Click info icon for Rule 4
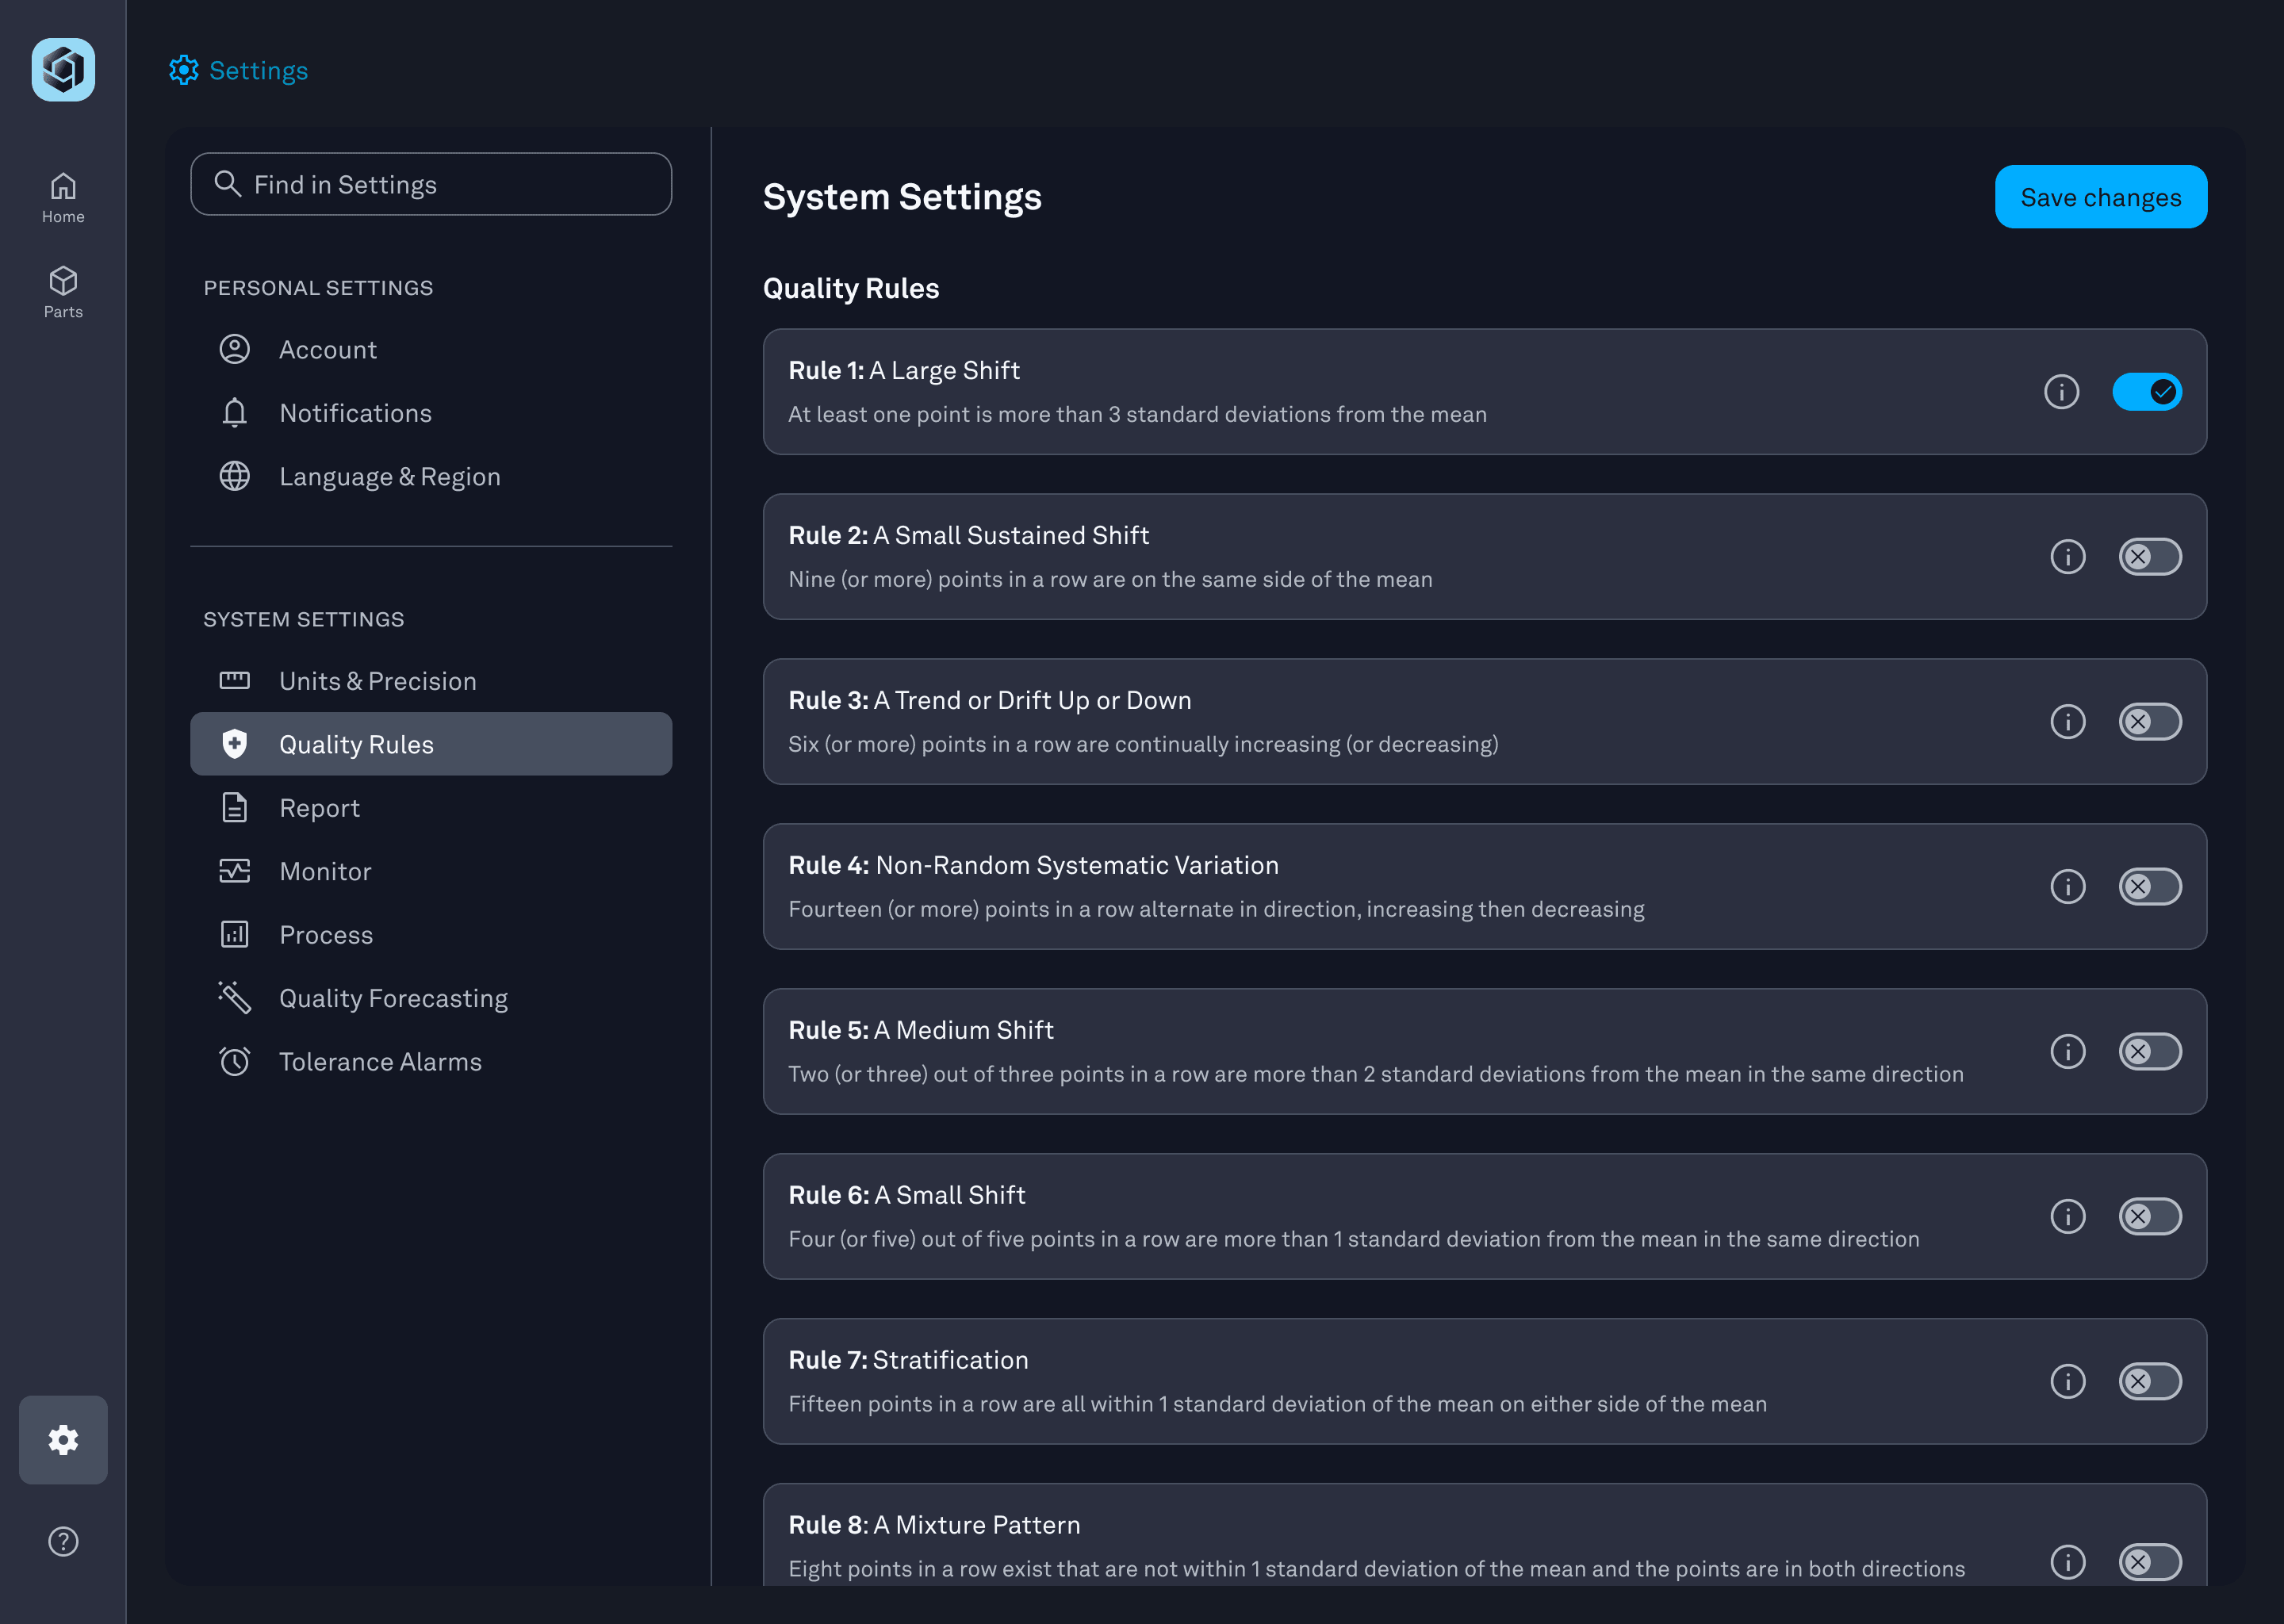 pyautogui.click(x=2067, y=887)
